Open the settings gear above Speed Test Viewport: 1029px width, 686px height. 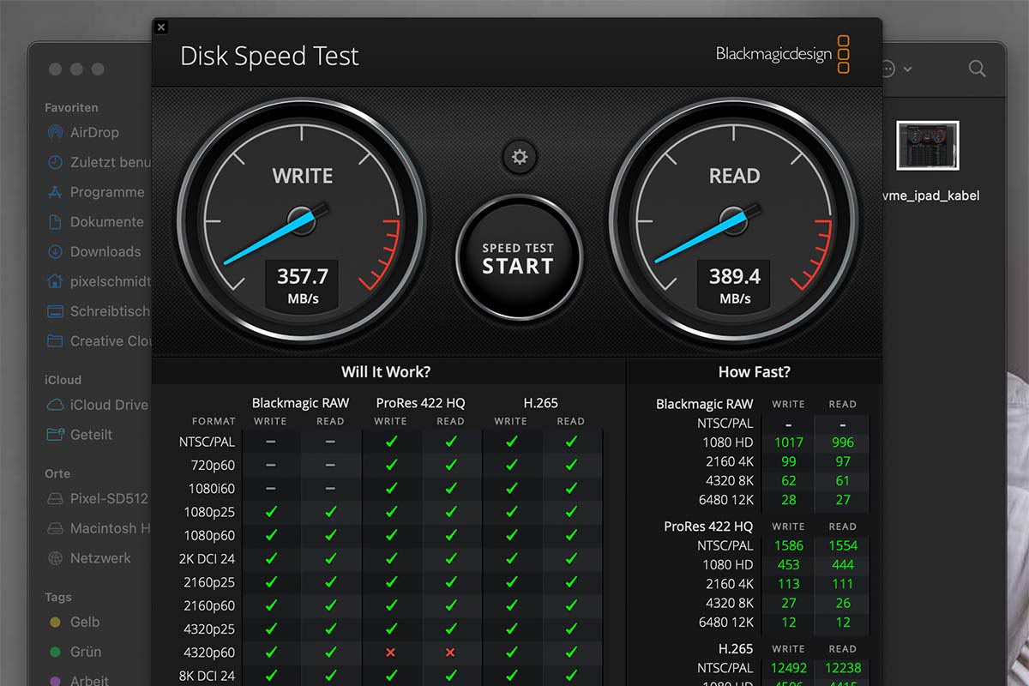[519, 157]
